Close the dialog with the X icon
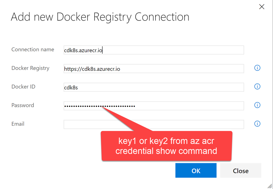Viewport: 273px width, 189px height. [262, 7]
